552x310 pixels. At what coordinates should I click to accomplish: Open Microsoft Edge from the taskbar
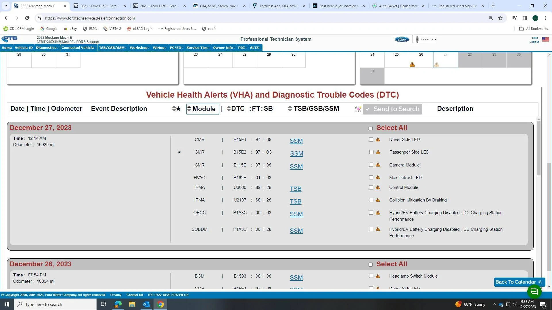[x=118, y=304]
